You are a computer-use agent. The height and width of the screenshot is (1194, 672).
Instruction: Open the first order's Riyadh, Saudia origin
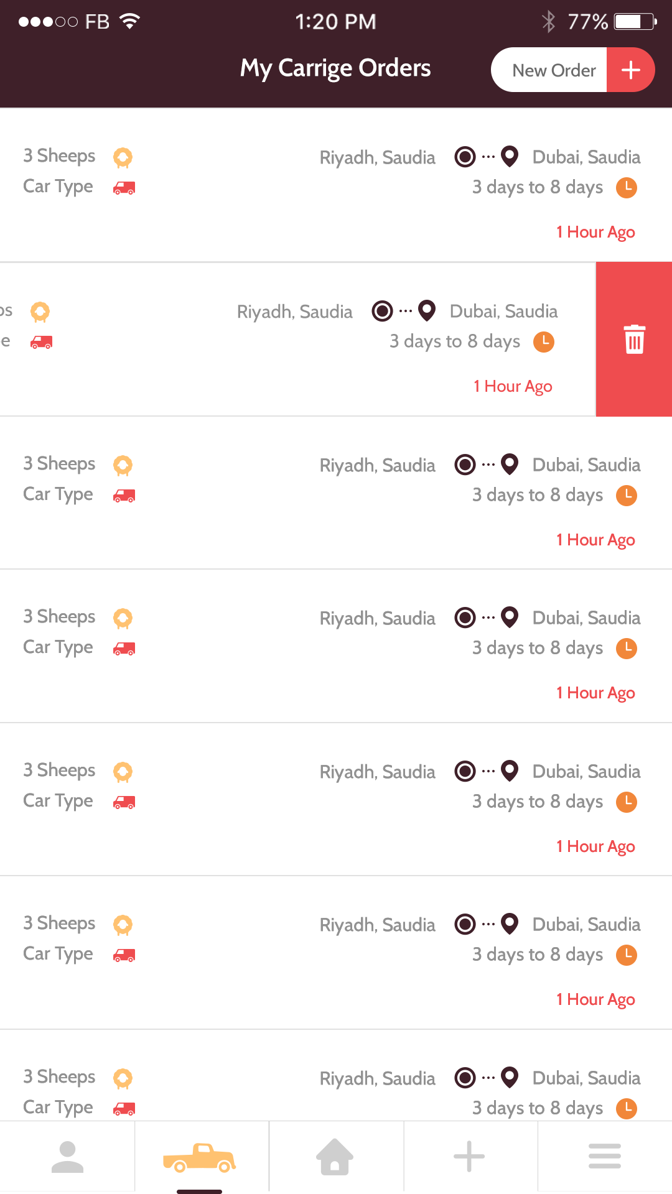pyautogui.click(x=377, y=157)
